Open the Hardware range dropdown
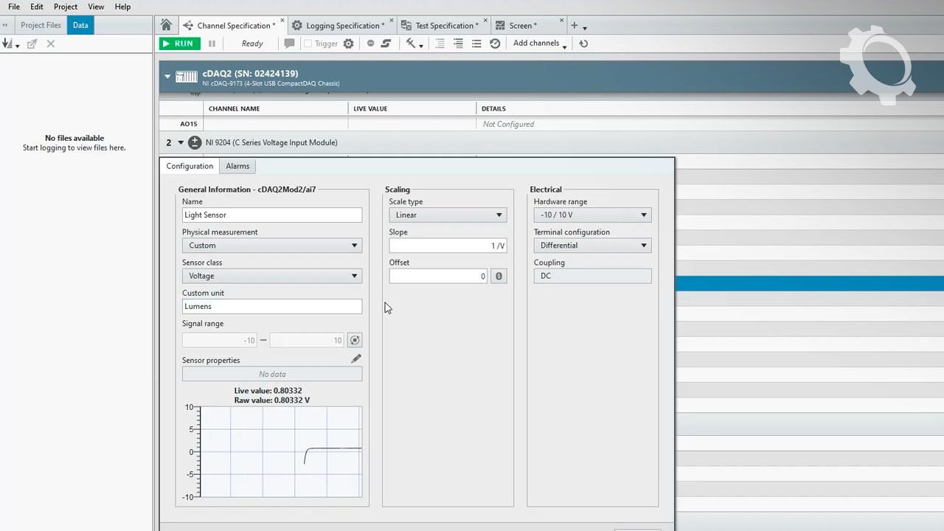Screen dimensions: 944x531 [592, 215]
